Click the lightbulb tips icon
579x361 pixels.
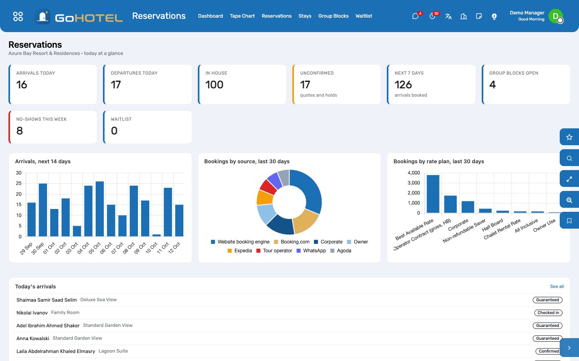coord(494,16)
